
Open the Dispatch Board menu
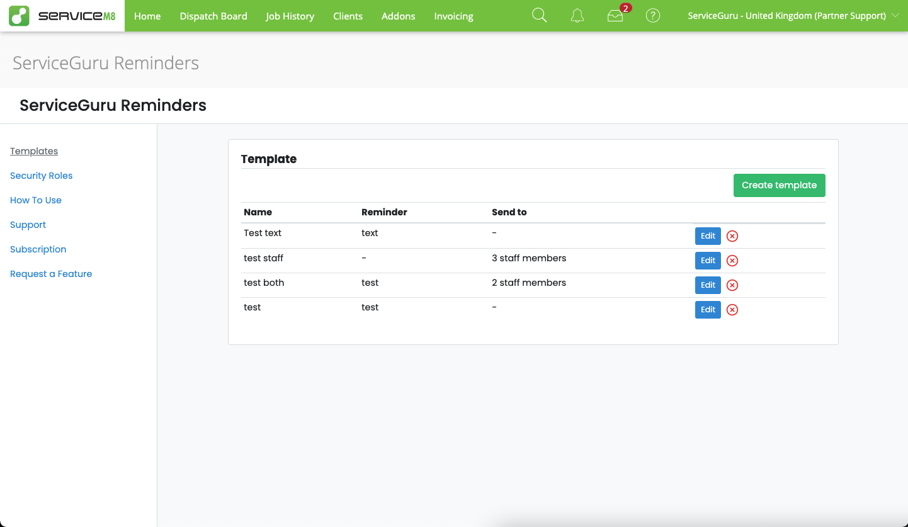pos(213,16)
